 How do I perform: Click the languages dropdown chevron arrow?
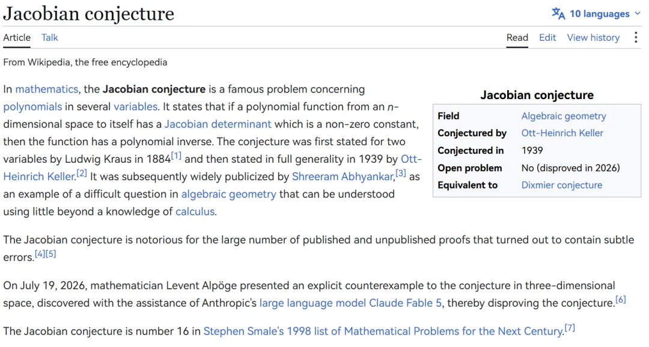click(x=638, y=14)
